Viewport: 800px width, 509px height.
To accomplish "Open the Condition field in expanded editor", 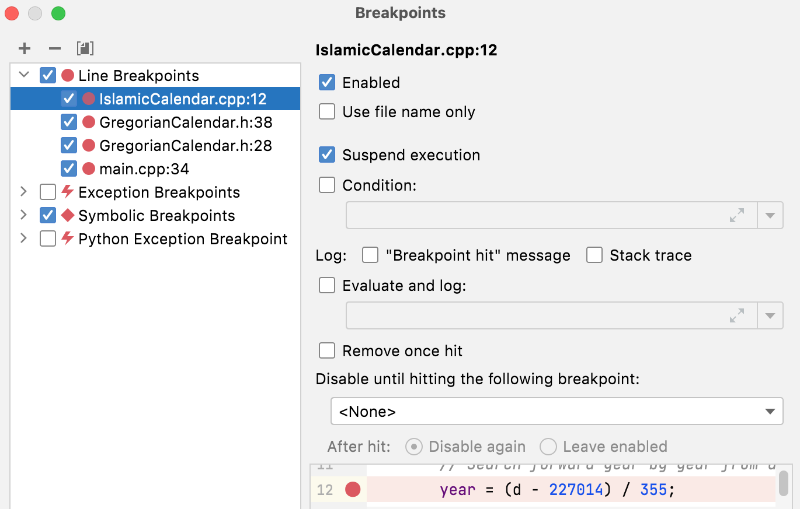I will (737, 215).
